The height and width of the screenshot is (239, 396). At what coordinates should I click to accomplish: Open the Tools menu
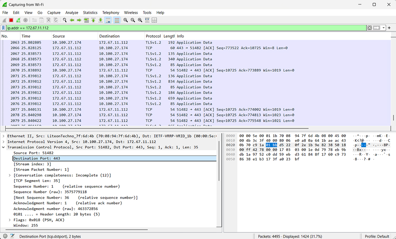pos(147,13)
